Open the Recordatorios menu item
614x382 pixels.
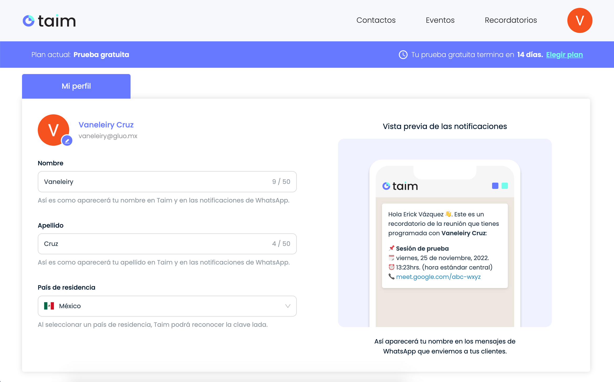pyautogui.click(x=511, y=20)
